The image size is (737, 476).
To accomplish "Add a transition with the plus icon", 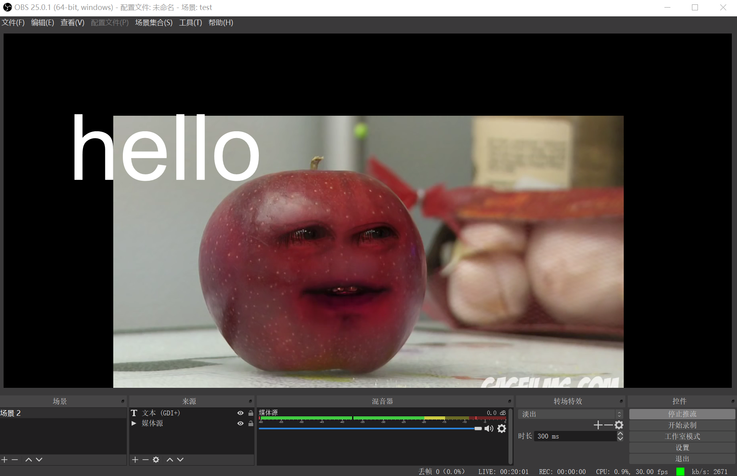I will pos(598,425).
